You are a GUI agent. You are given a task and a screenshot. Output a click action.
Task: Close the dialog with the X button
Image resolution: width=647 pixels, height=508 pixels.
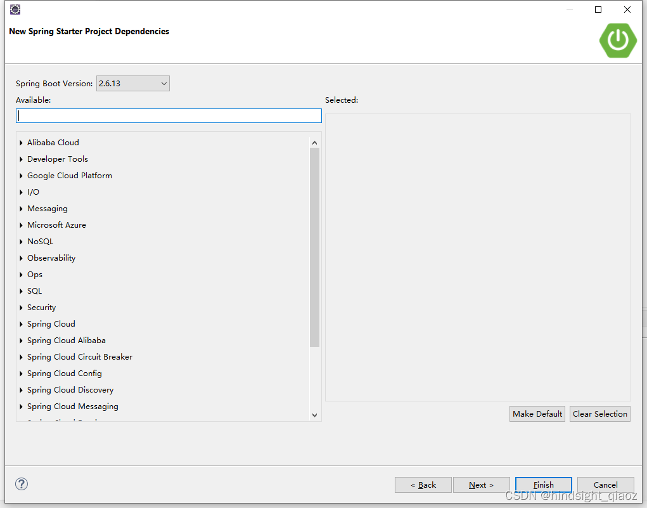pyautogui.click(x=627, y=10)
